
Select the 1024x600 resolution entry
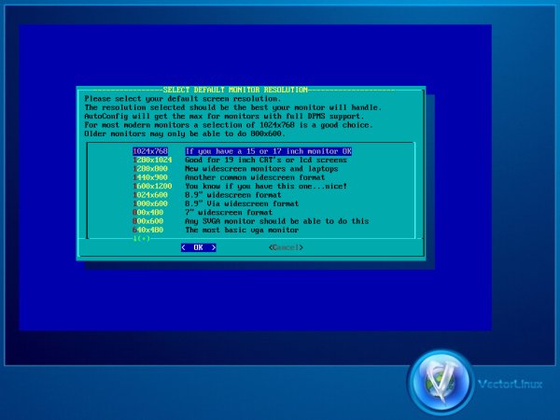tap(150, 195)
